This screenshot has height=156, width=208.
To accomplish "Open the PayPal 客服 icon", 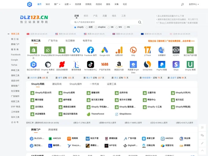I will tap(162, 64).
